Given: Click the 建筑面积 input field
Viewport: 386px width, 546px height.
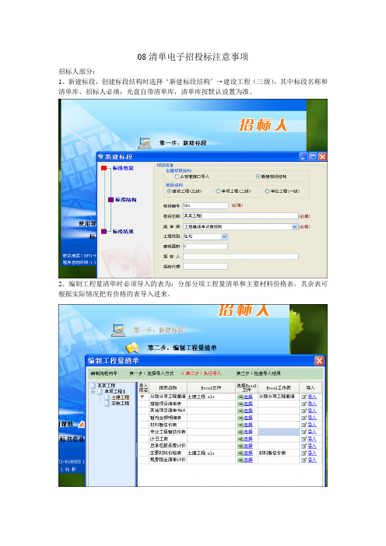Looking at the screenshot, I should [205, 247].
